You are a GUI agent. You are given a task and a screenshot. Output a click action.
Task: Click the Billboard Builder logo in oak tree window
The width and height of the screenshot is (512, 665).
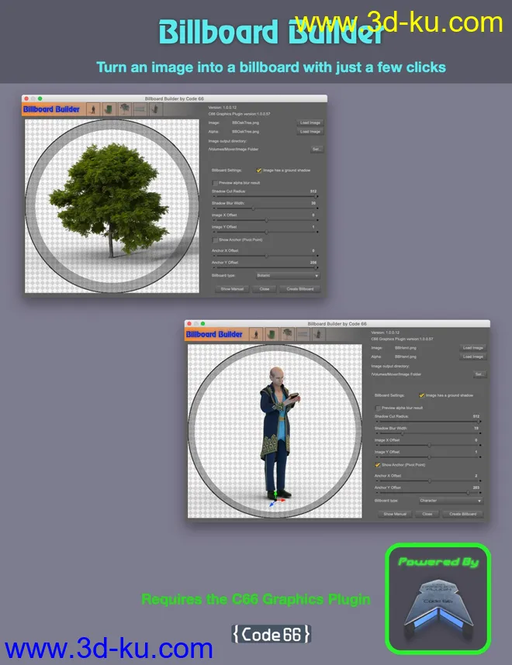click(x=51, y=109)
